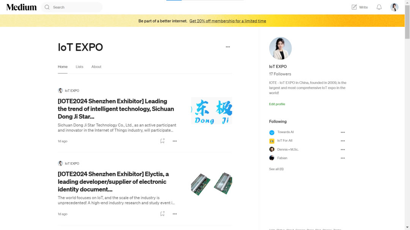The image size is (410, 230).
Task: Click Dennis M.Sc. avatar
Action: (272, 149)
